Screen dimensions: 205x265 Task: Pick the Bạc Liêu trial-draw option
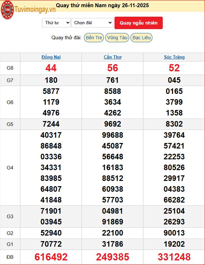142,38
